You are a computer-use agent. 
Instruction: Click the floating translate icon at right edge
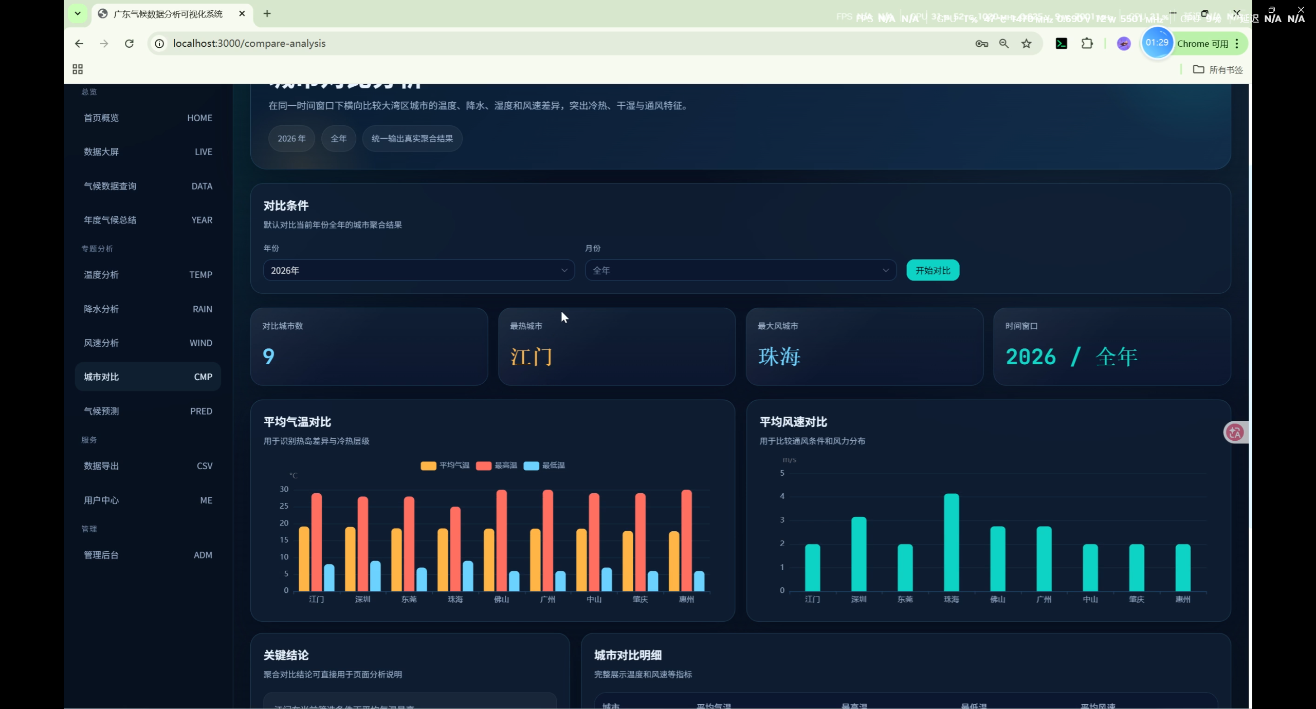1235,433
